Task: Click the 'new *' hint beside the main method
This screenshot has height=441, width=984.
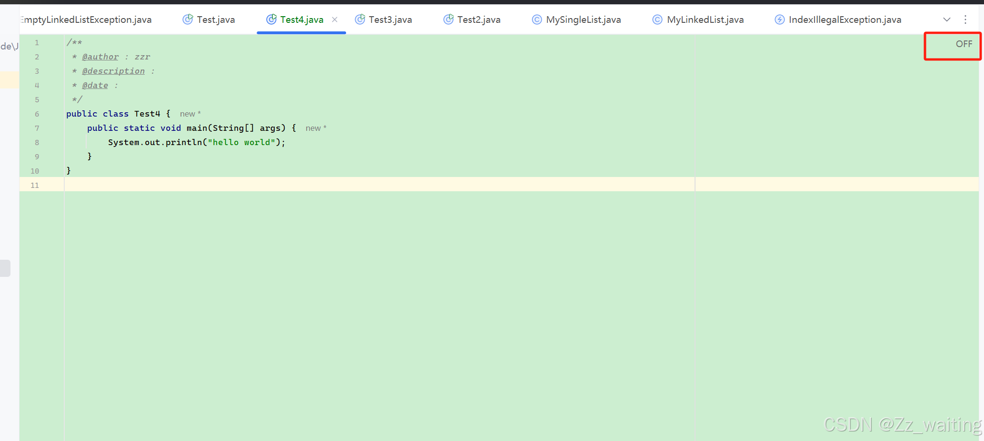Action: tap(315, 128)
